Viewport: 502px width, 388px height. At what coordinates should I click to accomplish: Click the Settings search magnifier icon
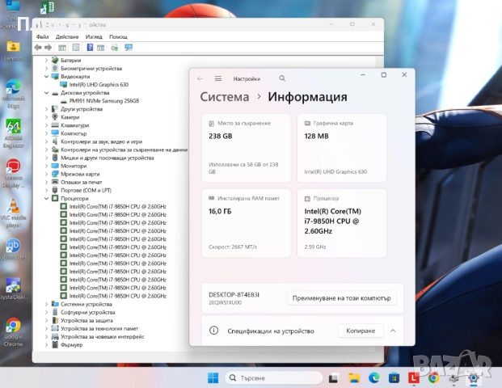(x=282, y=78)
